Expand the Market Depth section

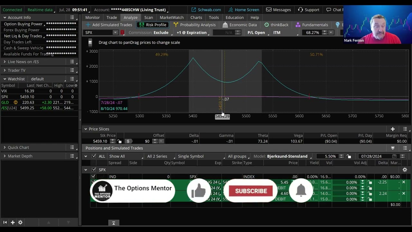[5, 156]
